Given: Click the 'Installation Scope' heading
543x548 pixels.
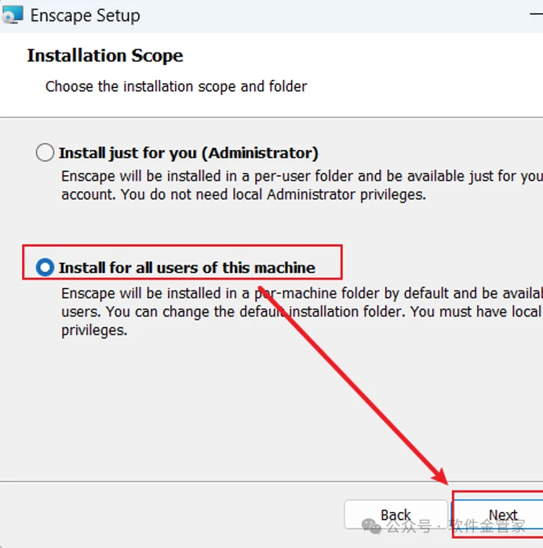Looking at the screenshot, I should pos(105,56).
